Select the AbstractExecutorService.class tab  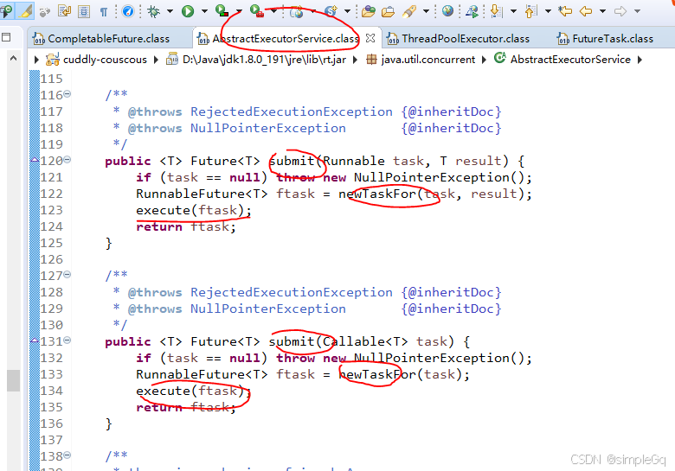coord(286,39)
